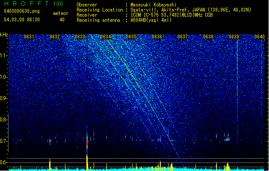Click the Observer field label
This screenshot has width=269, height=171.
[x=87, y=5]
